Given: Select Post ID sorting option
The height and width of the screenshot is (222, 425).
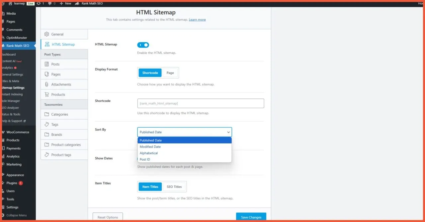Looking at the screenshot, I should pyautogui.click(x=145, y=159).
